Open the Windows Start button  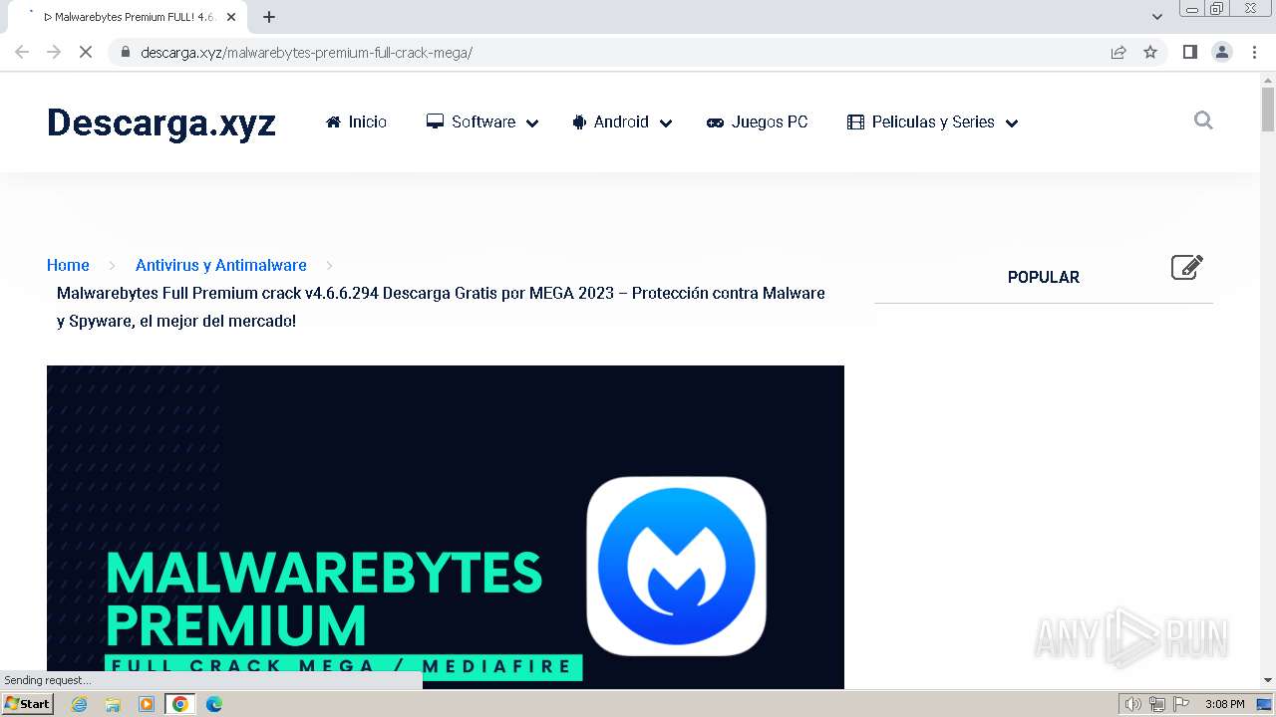(28, 704)
